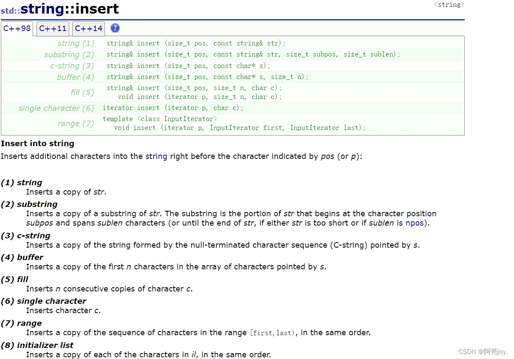This screenshot has width=514, height=359.
Task: Click the '(7) range' section heading
Action: pos(21,323)
